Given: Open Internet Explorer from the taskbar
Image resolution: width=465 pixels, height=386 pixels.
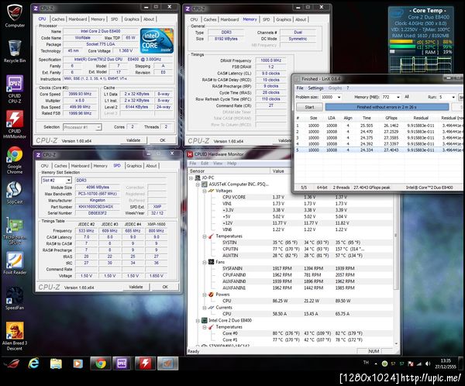Looking at the screenshot, I should coord(33,364).
